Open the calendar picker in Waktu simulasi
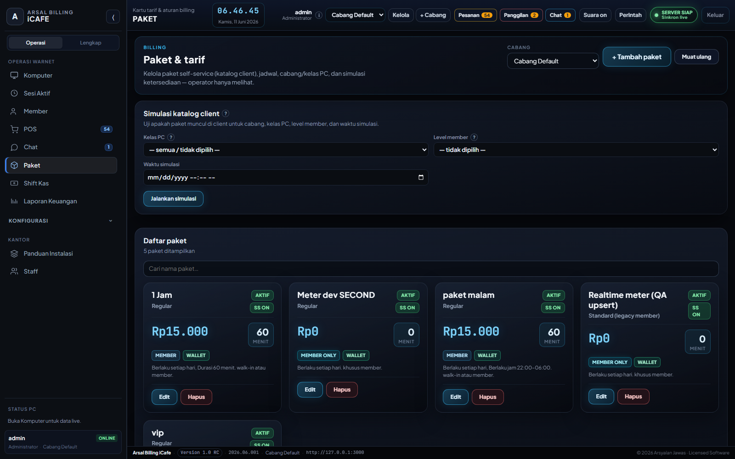 point(421,177)
